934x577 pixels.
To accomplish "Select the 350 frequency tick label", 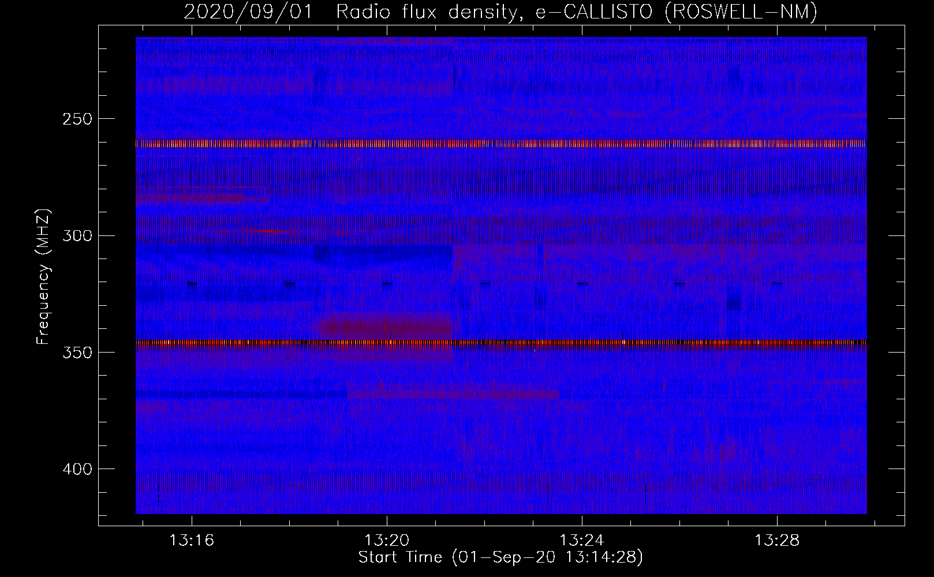I will click(77, 353).
